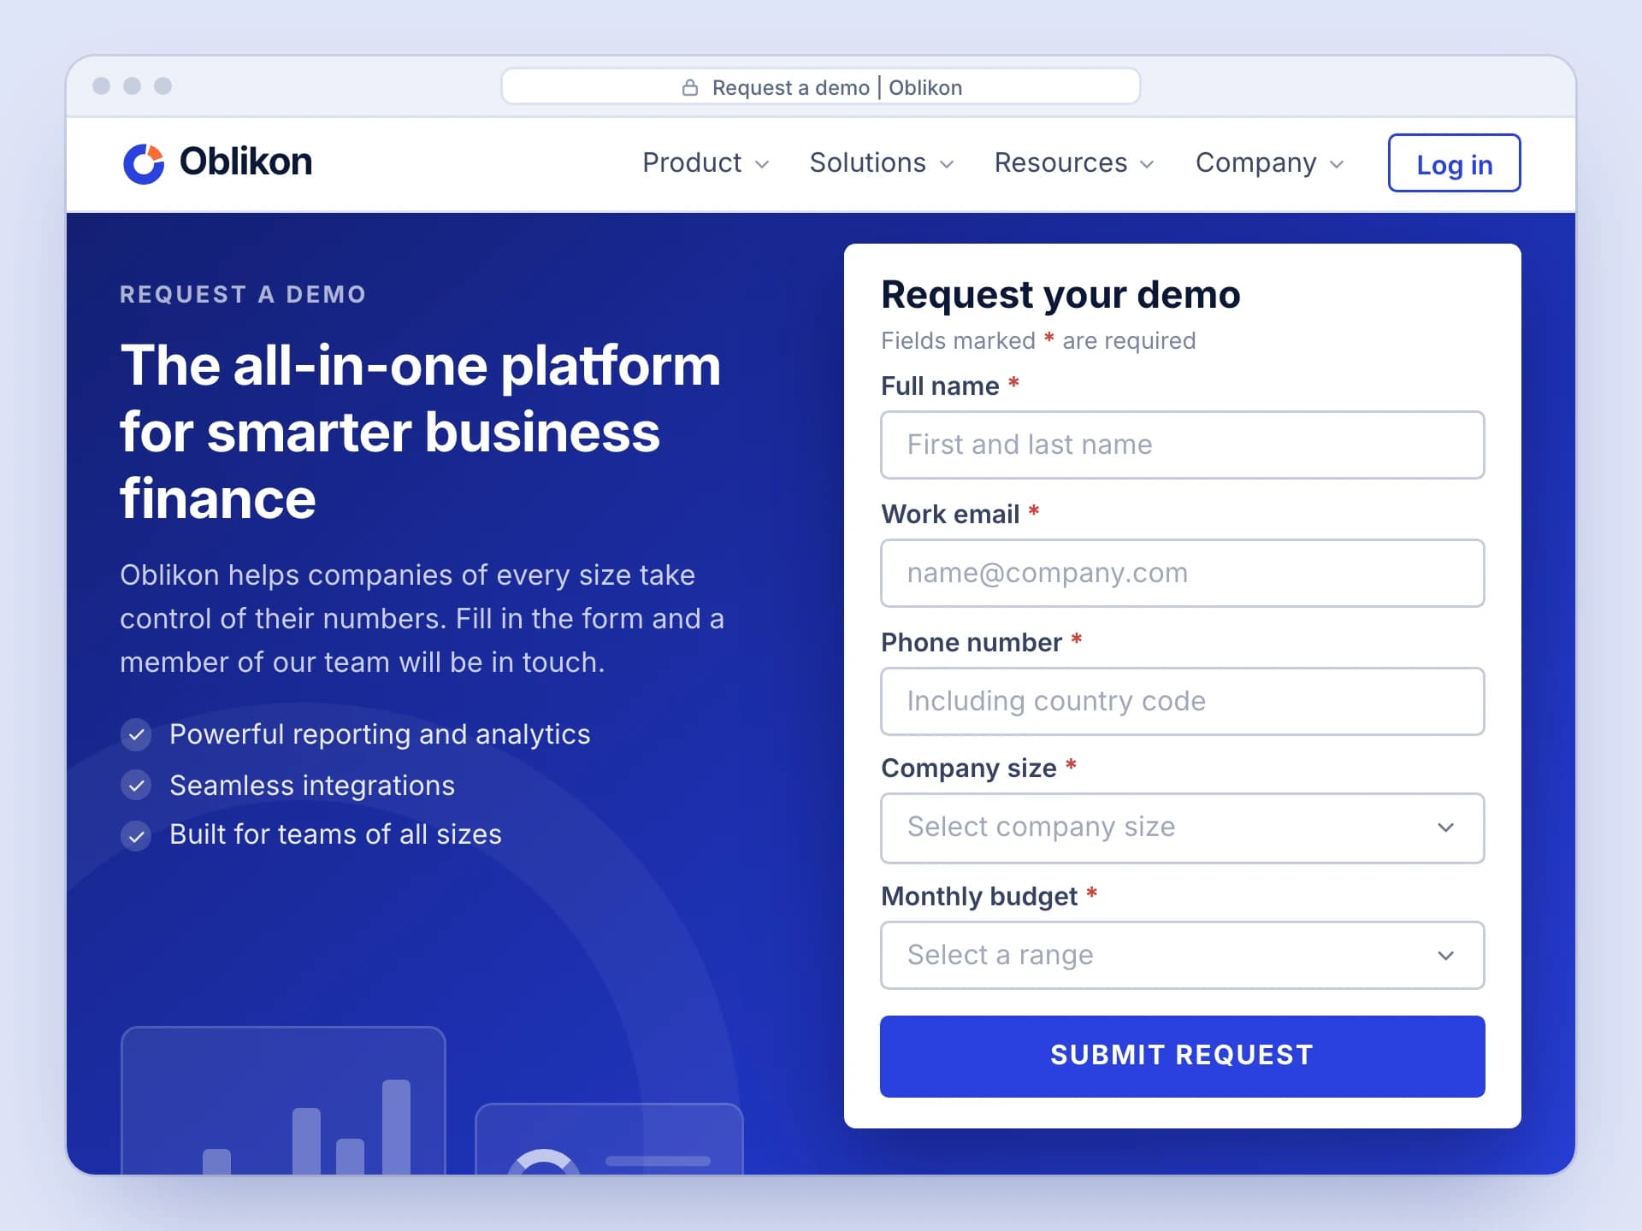The width and height of the screenshot is (1642, 1231).
Task: Focus the Phone number input field
Action: pyautogui.click(x=1182, y=701)
